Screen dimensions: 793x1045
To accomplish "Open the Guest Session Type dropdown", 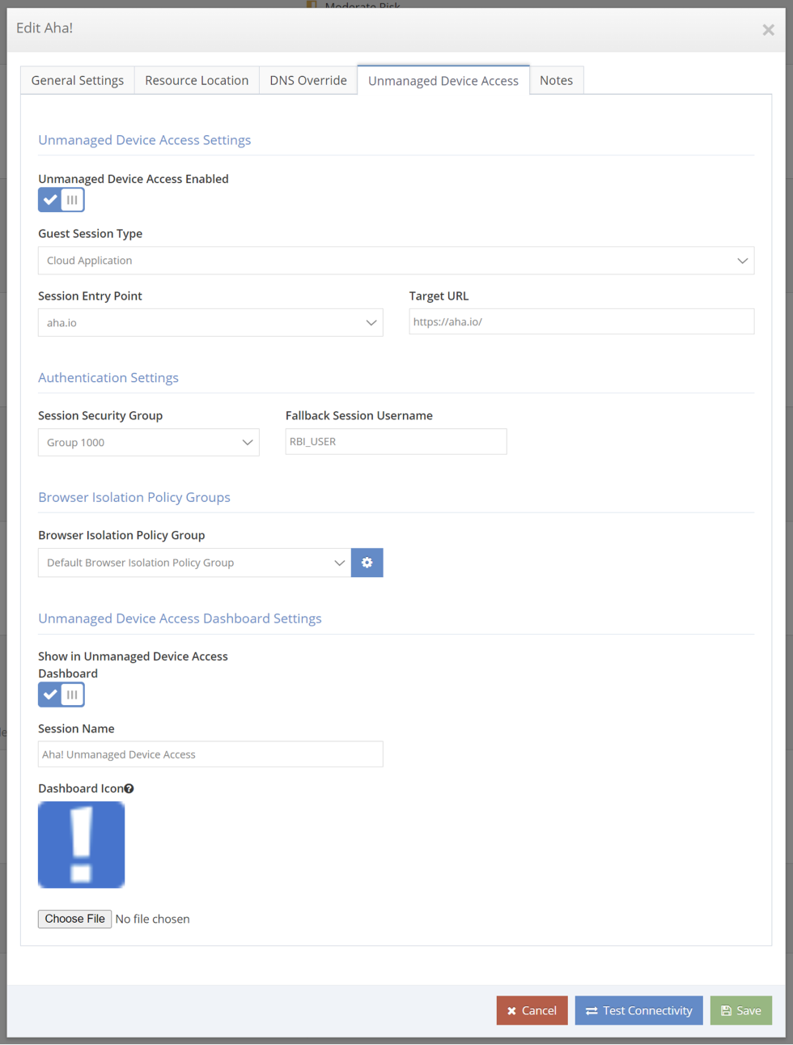I will click(x=396, y=261).
